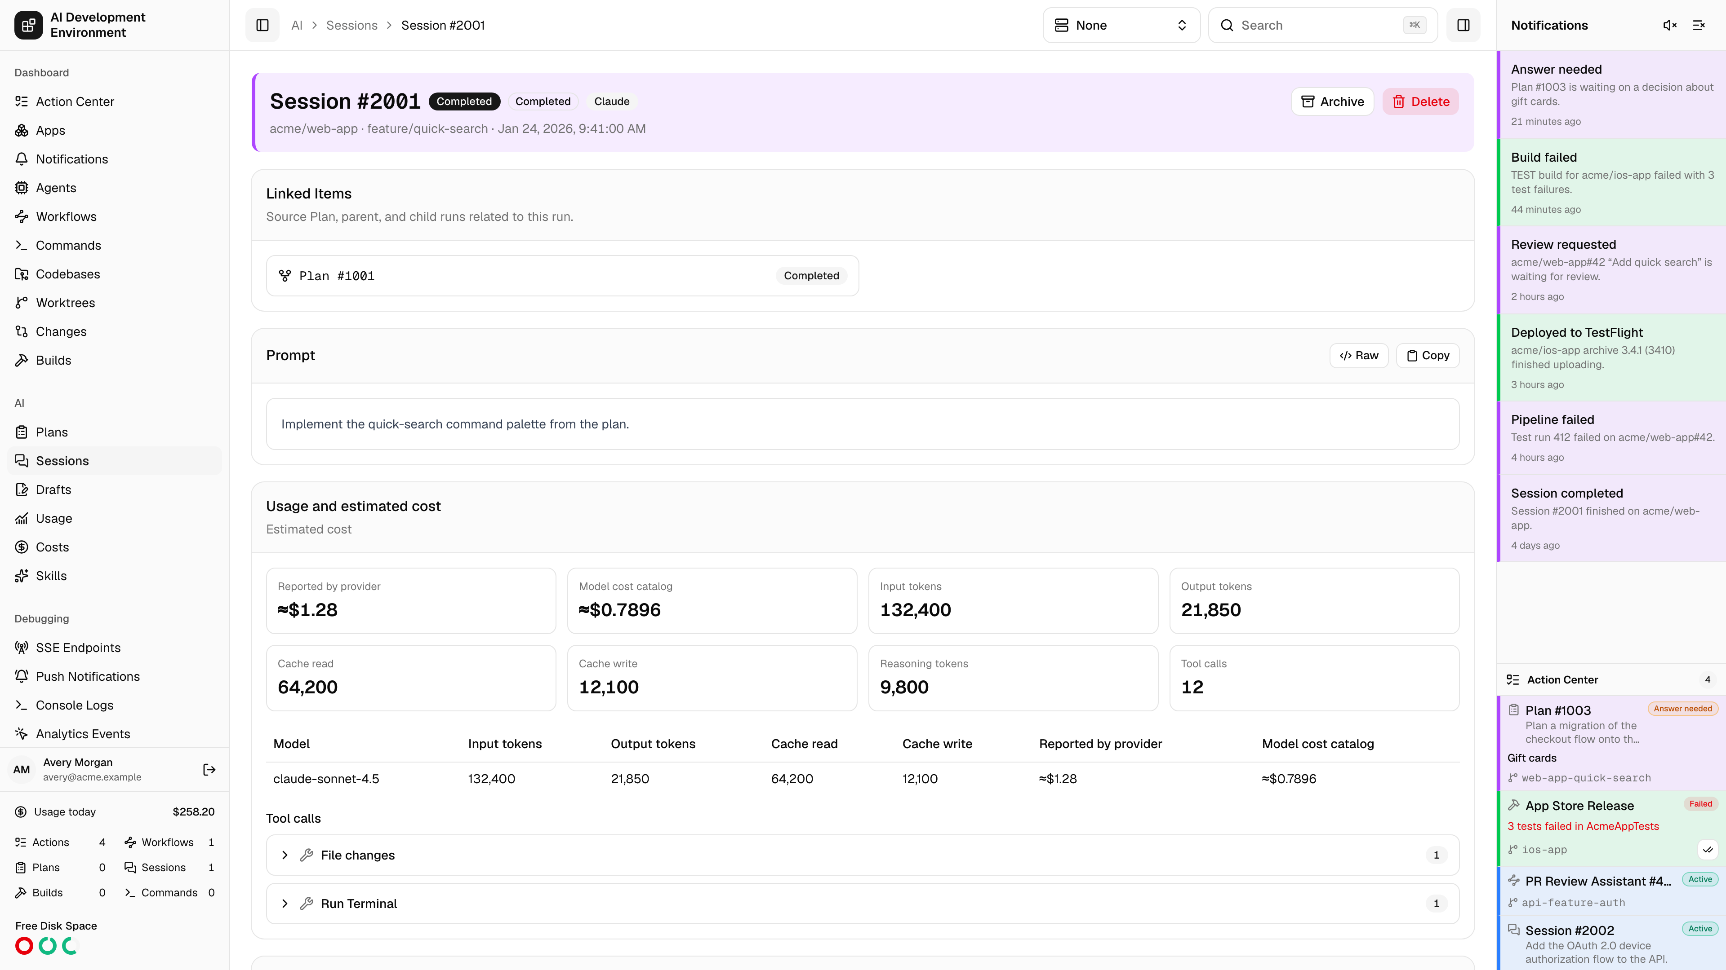The height and width of the screenshot is (970, 1726).
Task: Mark App Store Release done with check icon
Action: click(1708, 850)
